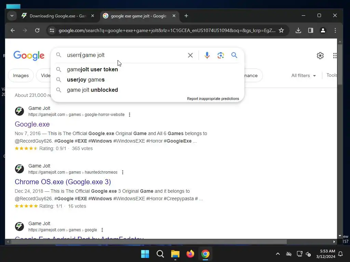The image size is (350, 262).
Task: Select the Videos filter chip
Action: point(44,75)
